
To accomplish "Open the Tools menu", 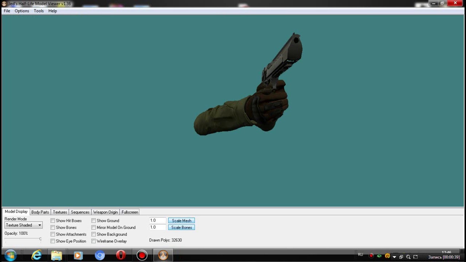I will [39, 11].
